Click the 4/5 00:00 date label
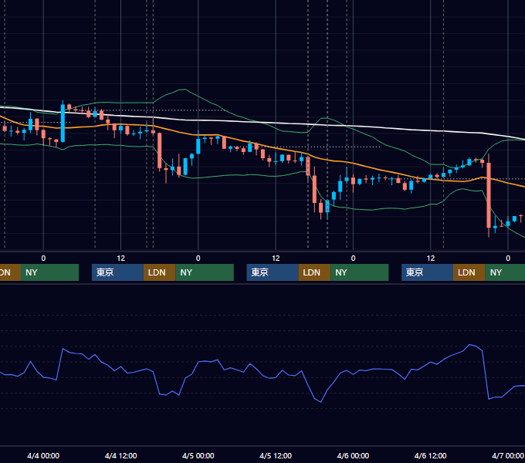This screenshot has height=463, width=525. click(198, 455)
